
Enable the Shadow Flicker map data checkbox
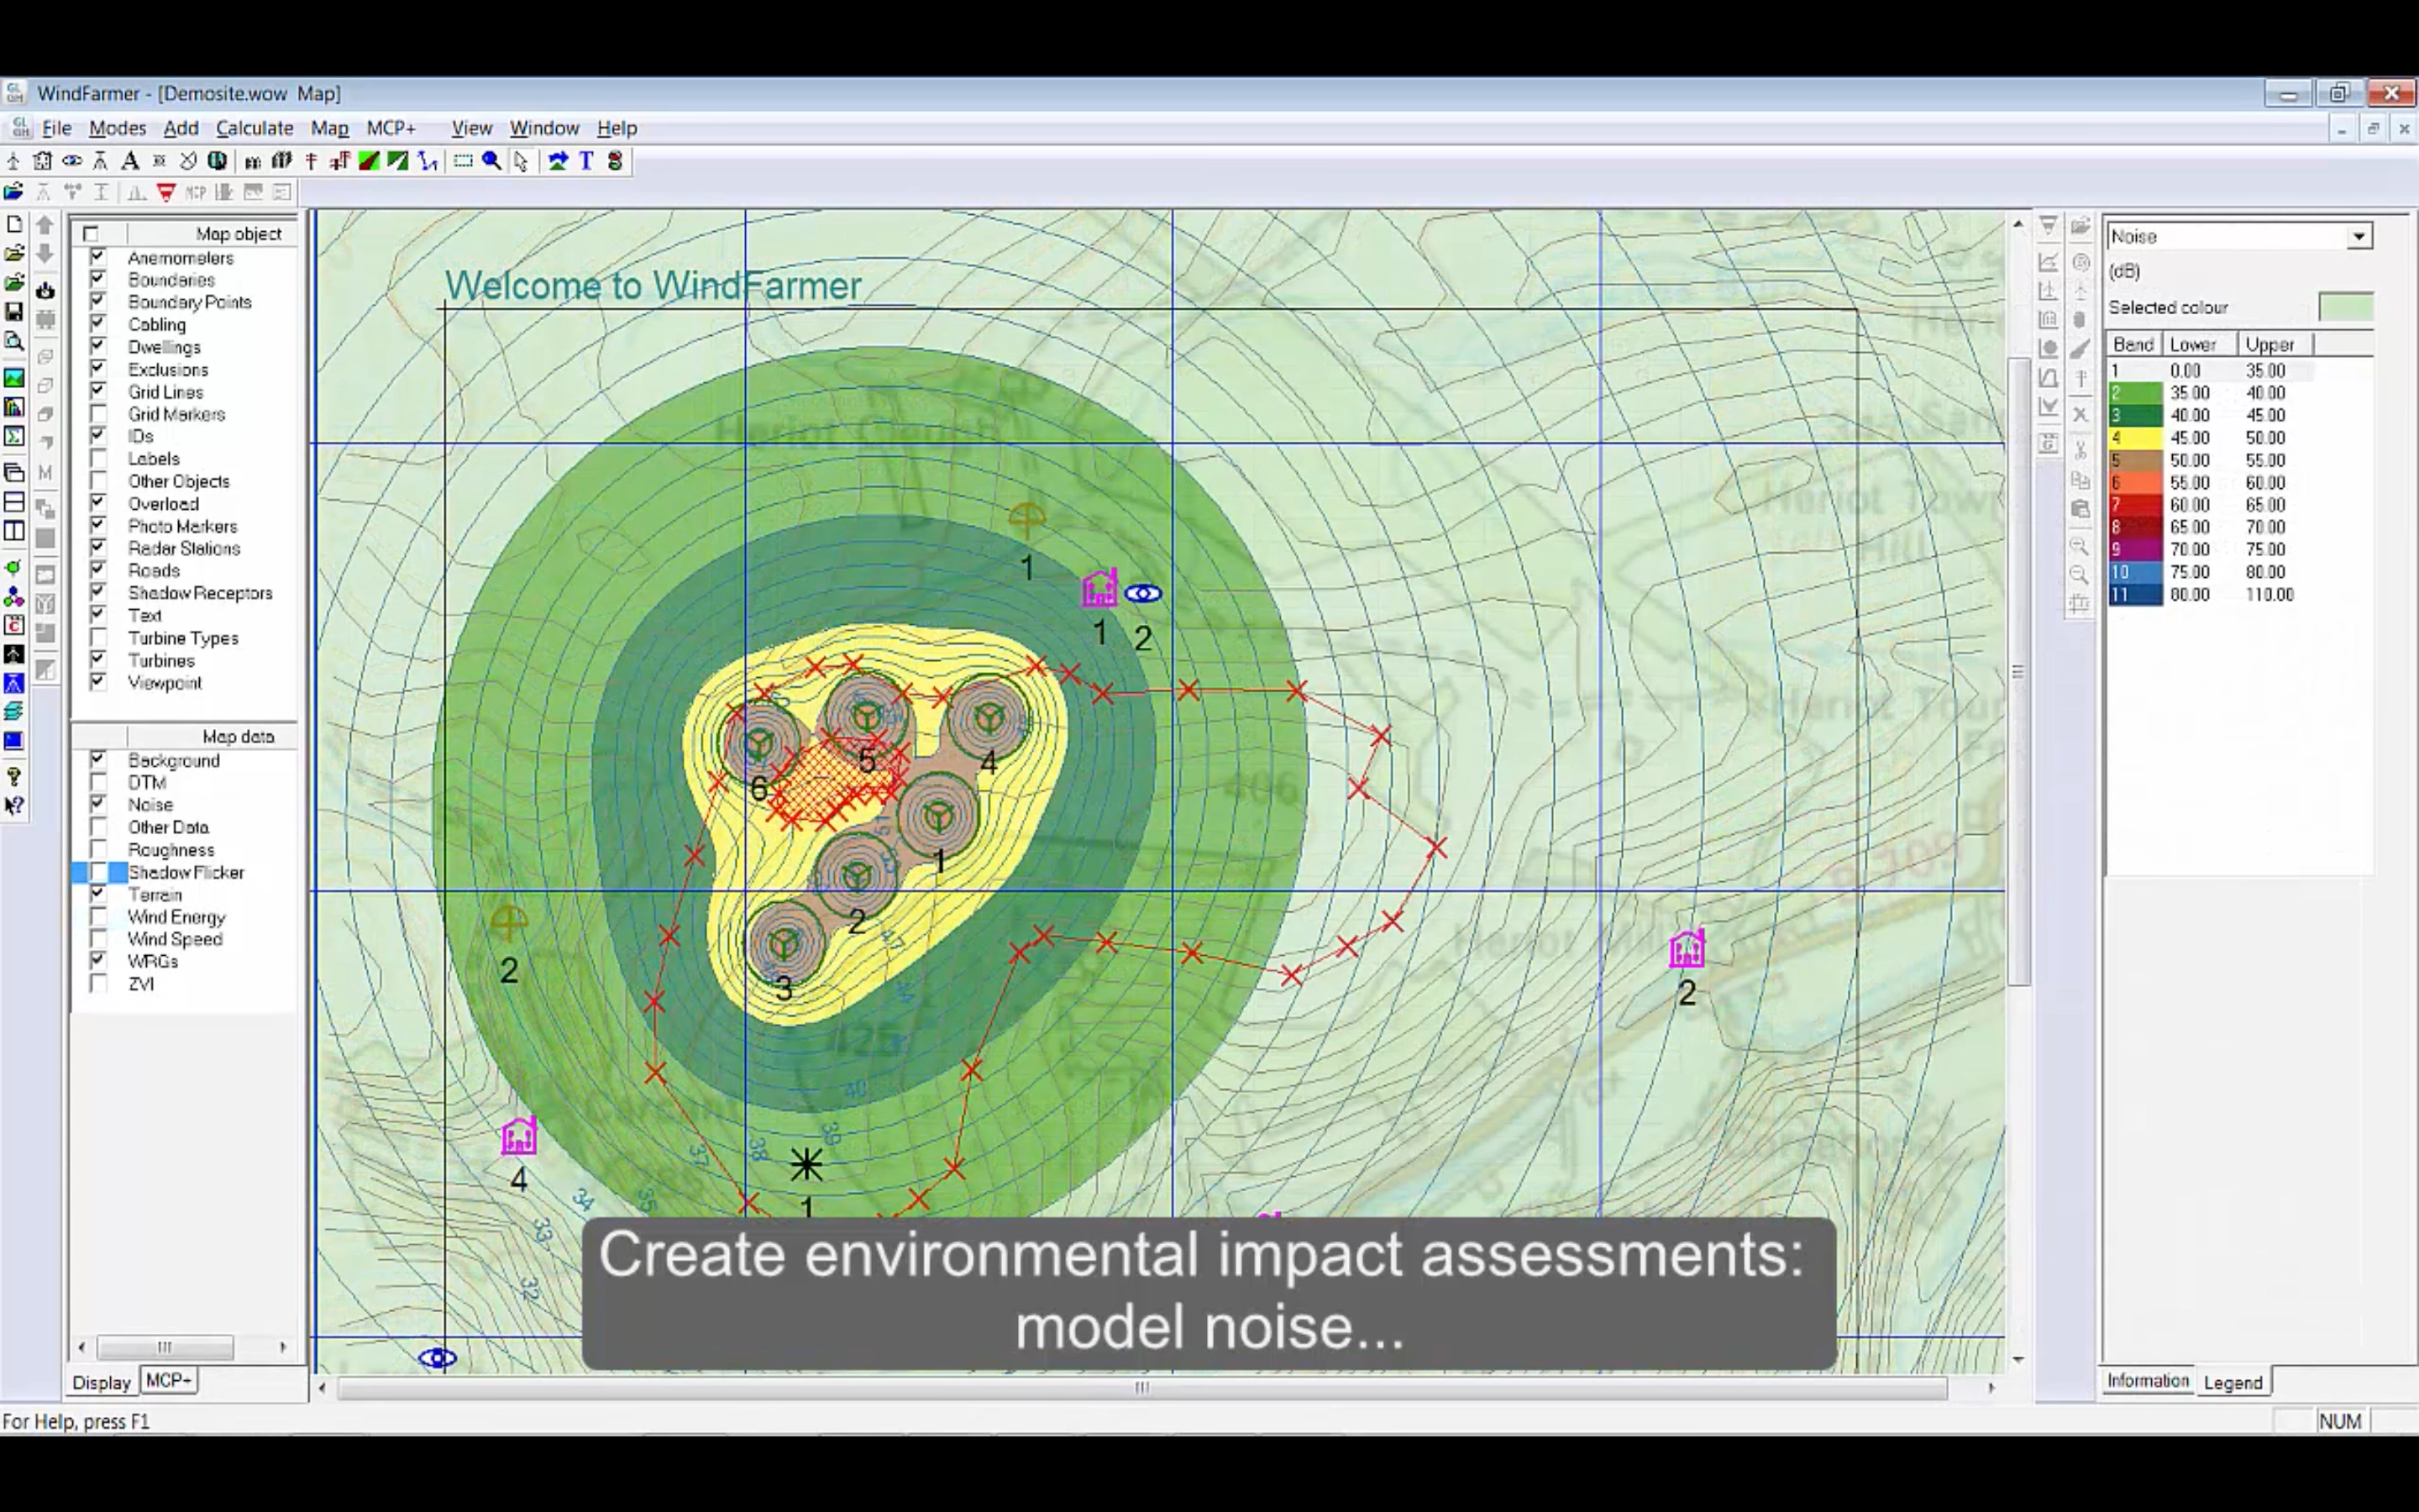pyautogui.click(x=98, y=872)
